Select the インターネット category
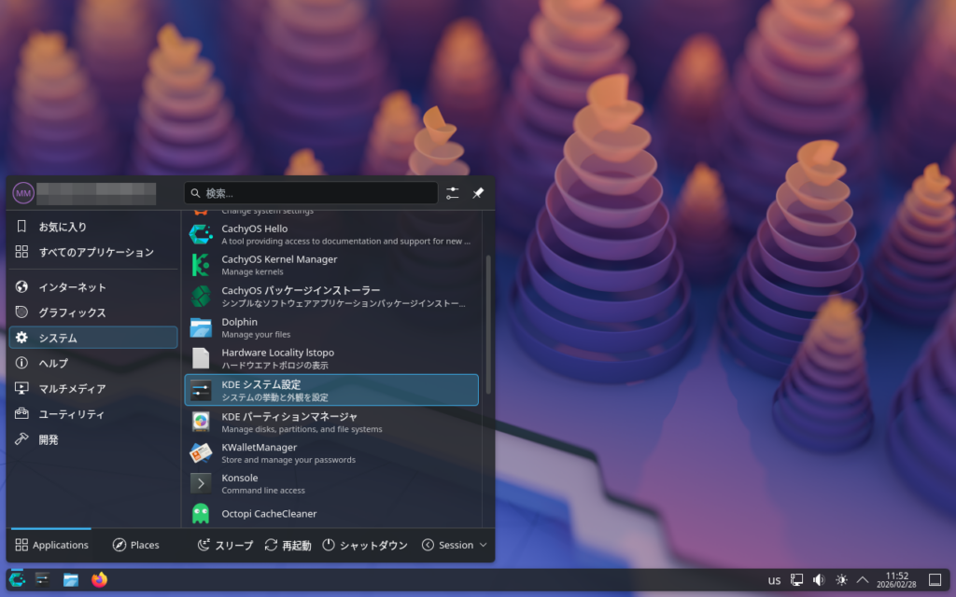Screen dimensions: 956x597 tap(92, 287)
